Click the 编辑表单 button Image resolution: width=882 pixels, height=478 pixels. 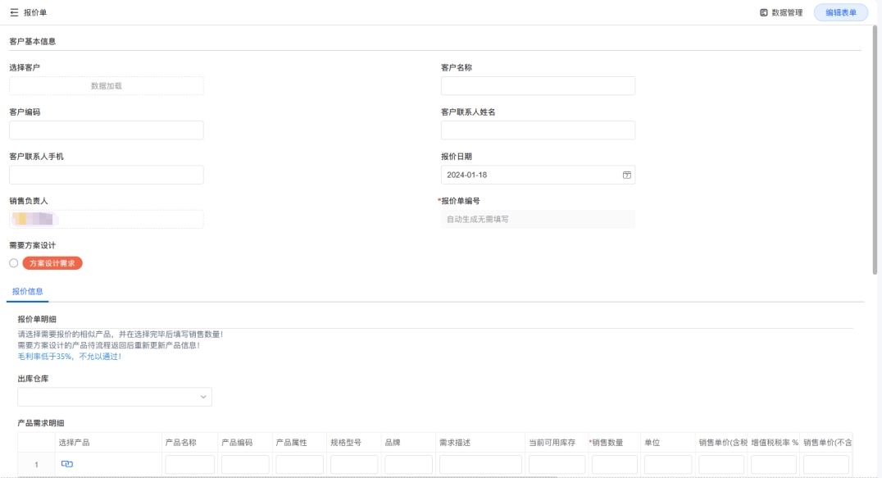[x=840, y=13]
